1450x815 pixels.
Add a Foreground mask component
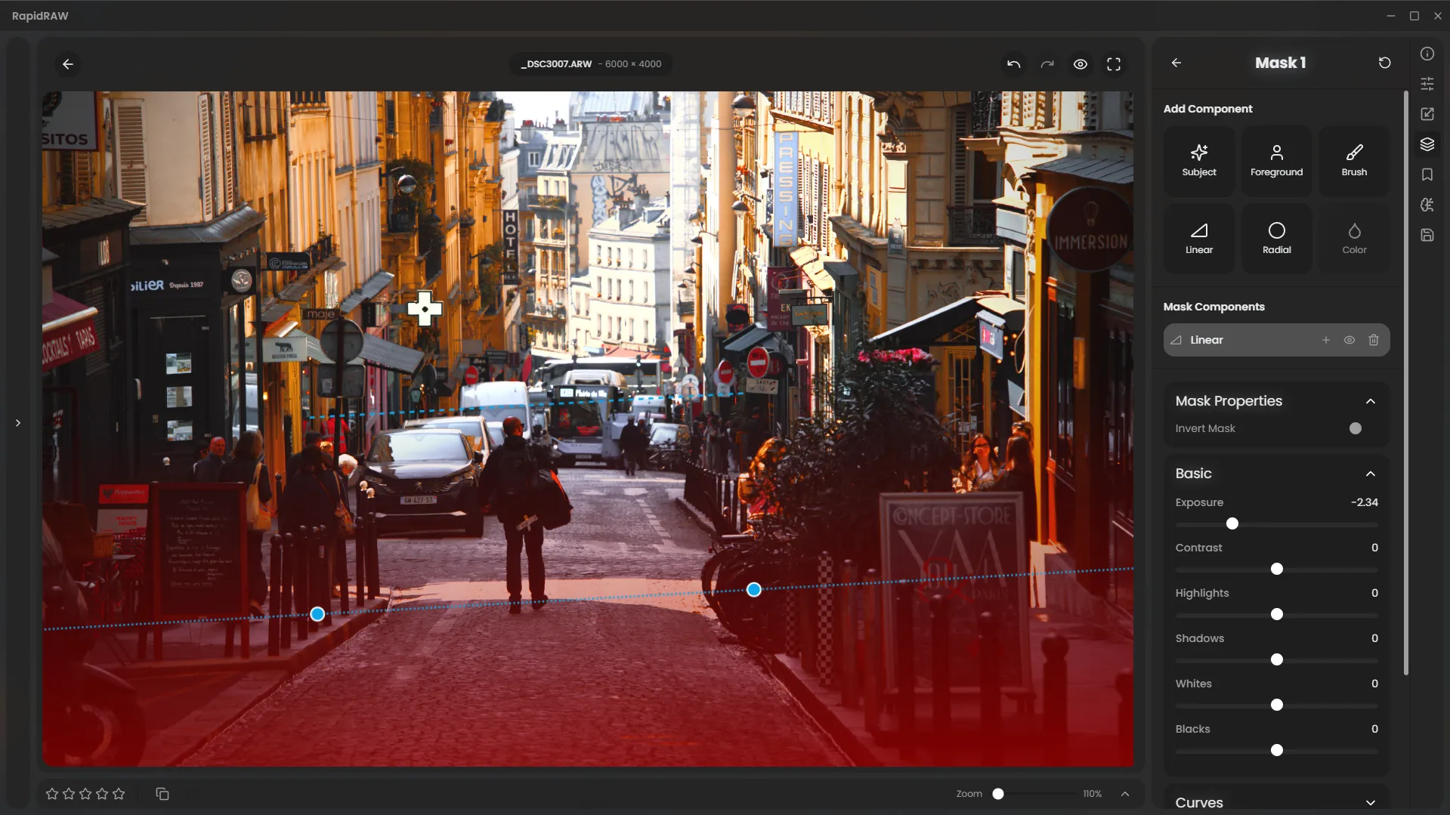1276,161
